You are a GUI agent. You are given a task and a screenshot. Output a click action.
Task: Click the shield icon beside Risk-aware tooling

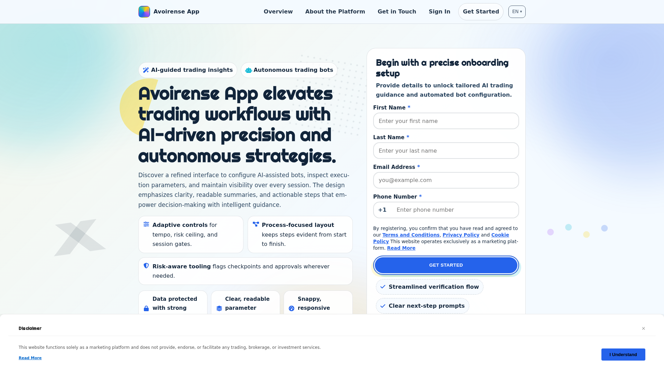point(146,266)
